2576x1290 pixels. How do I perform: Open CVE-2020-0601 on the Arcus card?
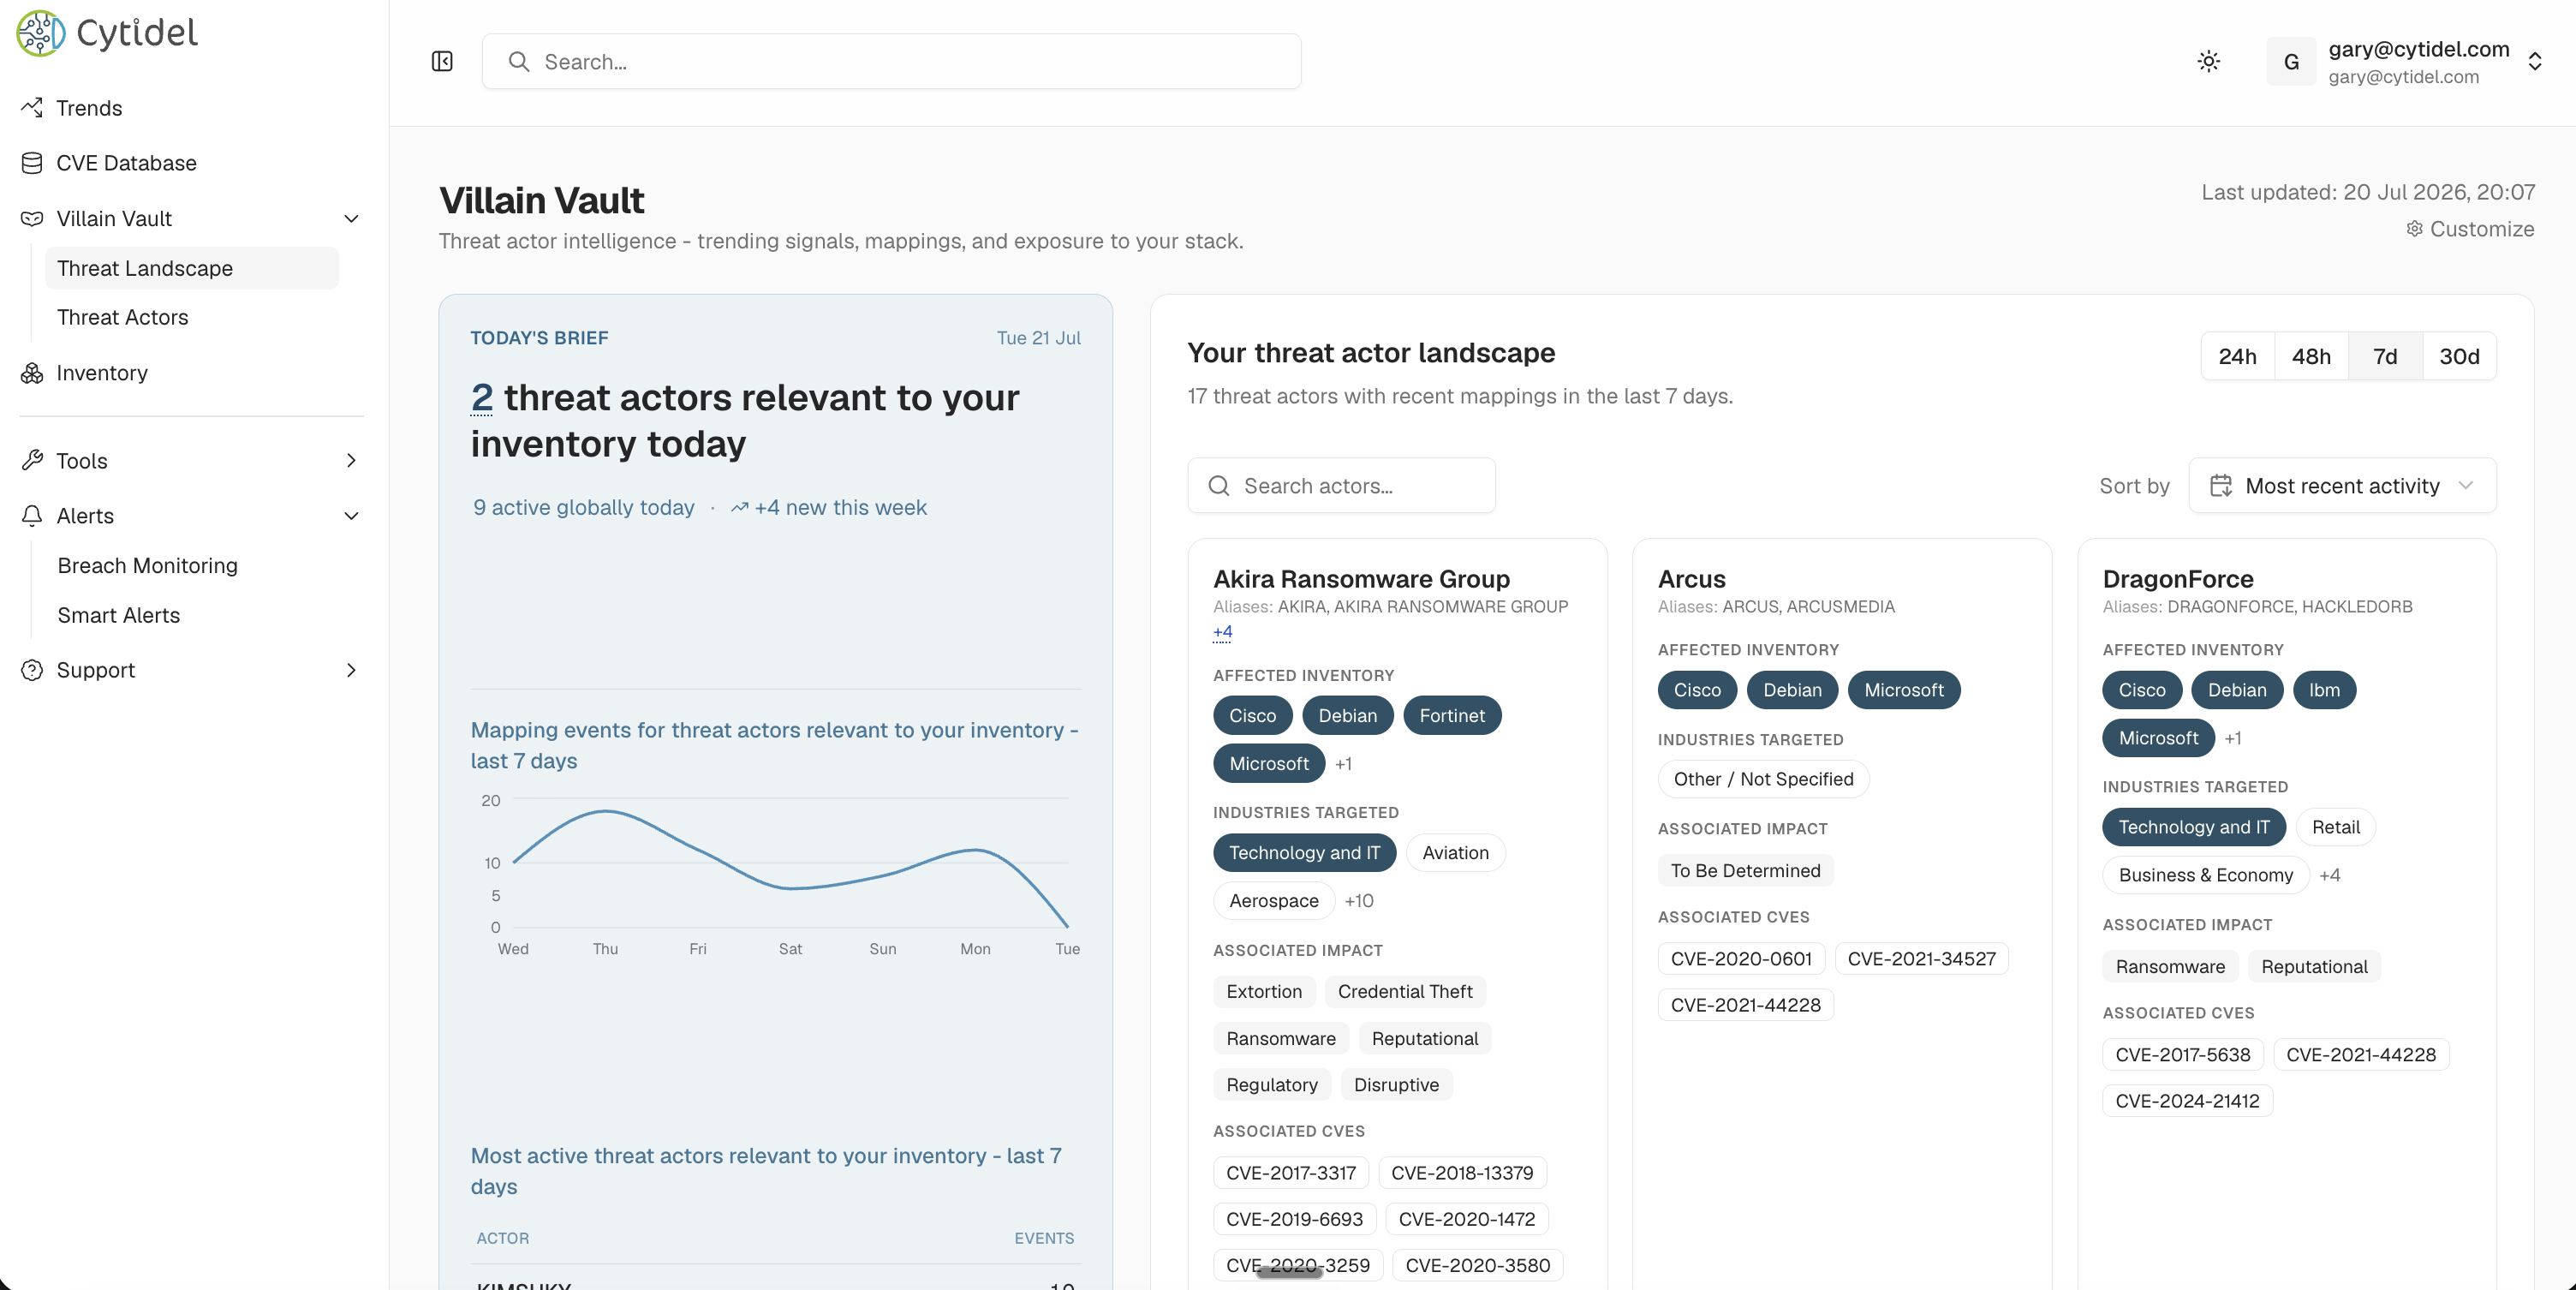pos(1741,959)
